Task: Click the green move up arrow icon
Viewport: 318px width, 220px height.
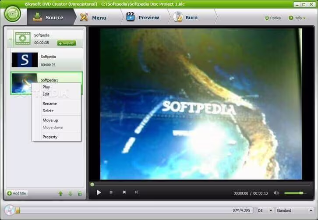Action: coord(60,194)
